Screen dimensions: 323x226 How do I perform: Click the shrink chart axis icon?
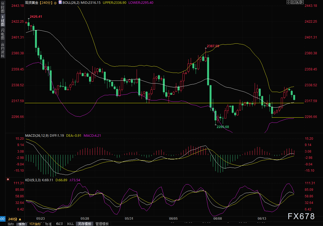pos(293,2)
